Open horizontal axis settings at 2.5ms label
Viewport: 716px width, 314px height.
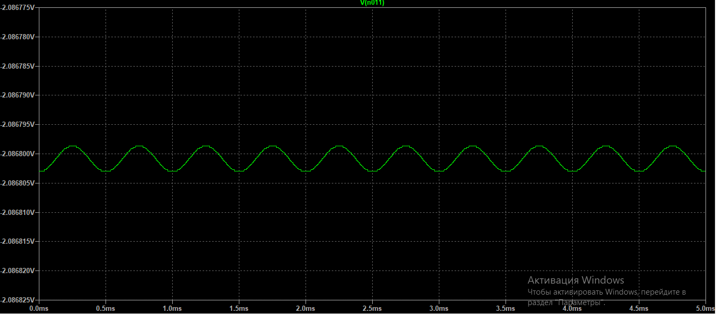pos(372,309)
